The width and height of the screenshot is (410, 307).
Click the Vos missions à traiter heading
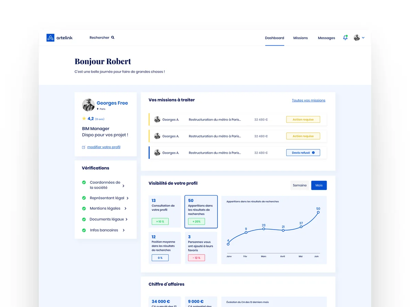(172, 100)
